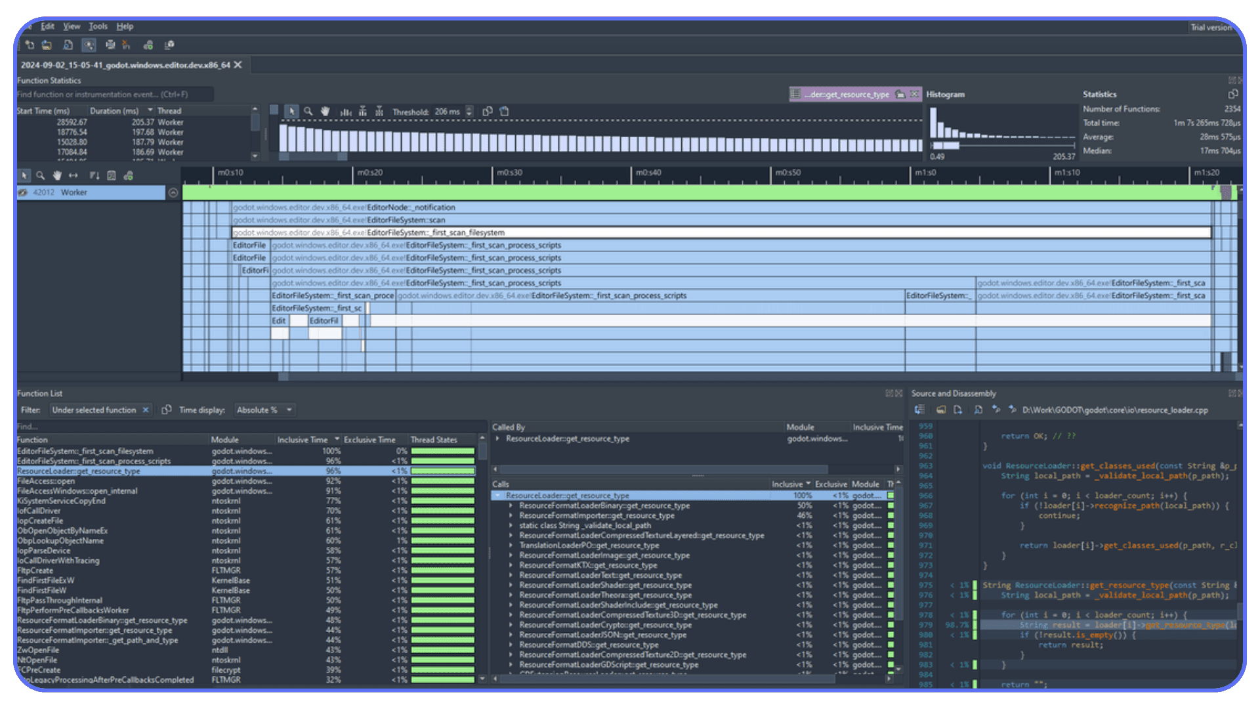Activate the zoom magnifier tool above the timeline
Screen dimensions: 1260x709
pyautogui.click(x=308, y=111)
